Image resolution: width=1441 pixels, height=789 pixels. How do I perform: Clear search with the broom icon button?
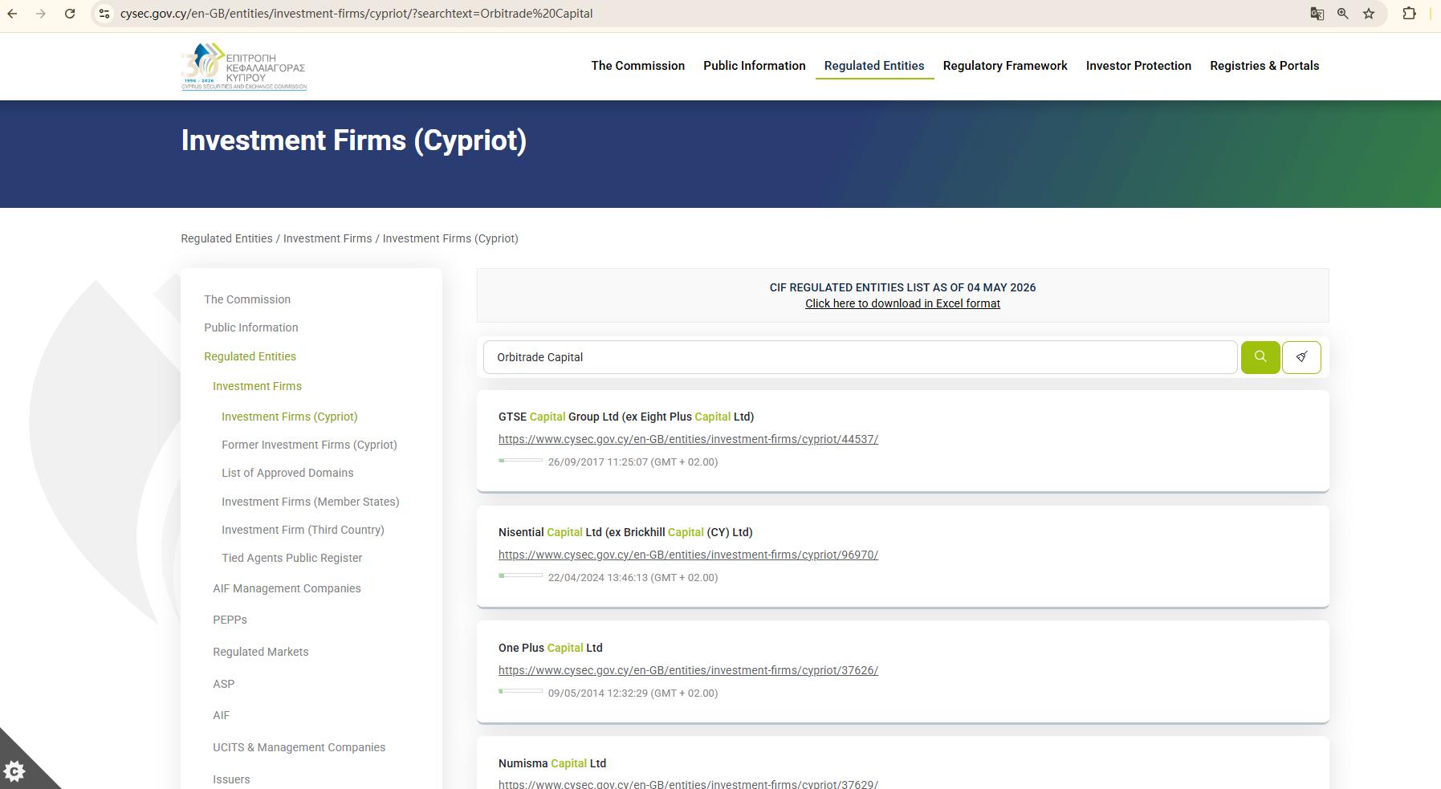pos(1301,357)
